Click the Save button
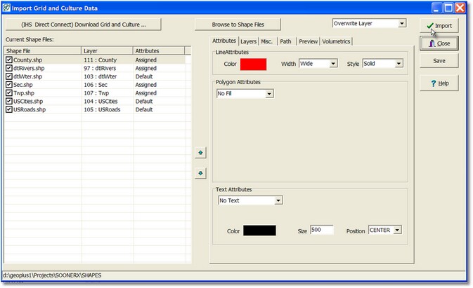Viewport: 473px width, 288px height. pos(439,61)
